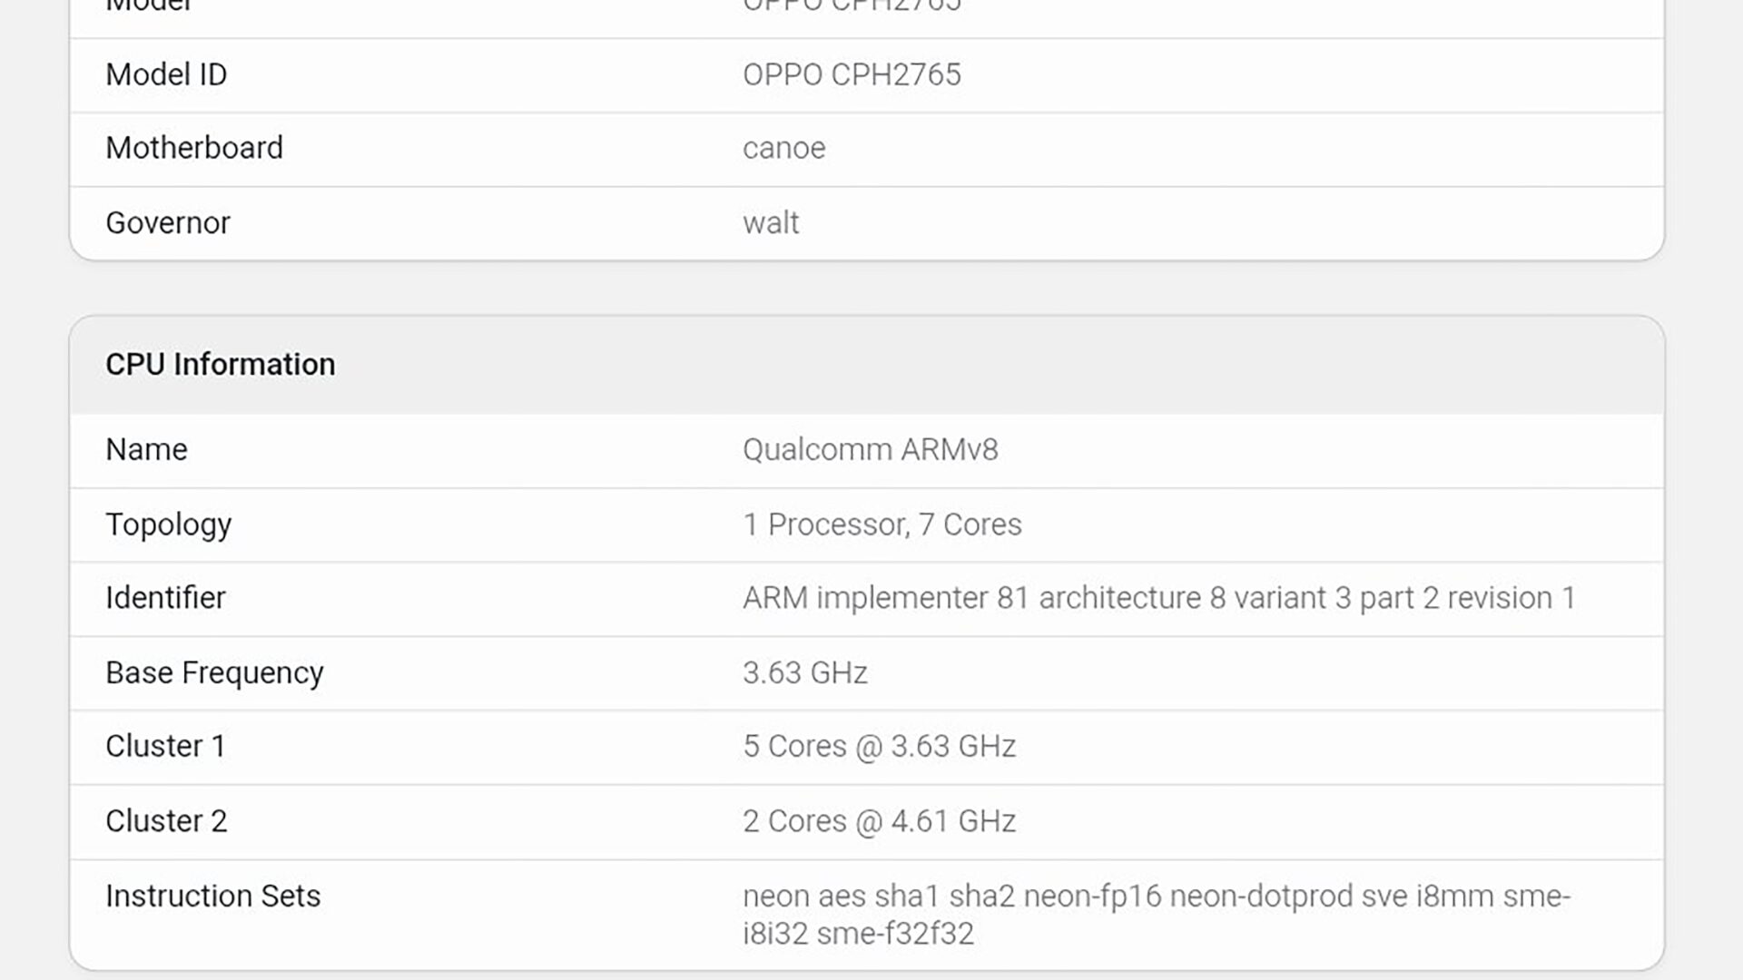Select the OPPO CPH2765 Model ID value
This screenshot has height=980, width=1743.
(851, 74)
